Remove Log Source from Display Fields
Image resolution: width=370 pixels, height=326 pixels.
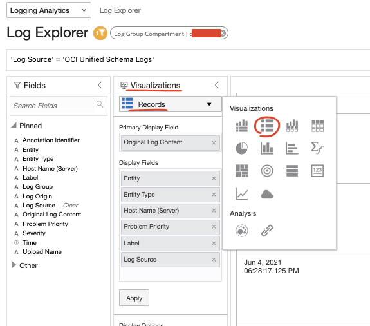pos(214,260)
